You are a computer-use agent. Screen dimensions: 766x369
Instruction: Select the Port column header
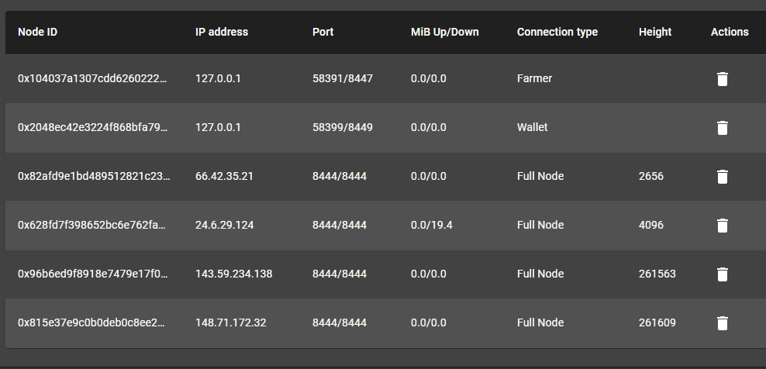point(323,32)
